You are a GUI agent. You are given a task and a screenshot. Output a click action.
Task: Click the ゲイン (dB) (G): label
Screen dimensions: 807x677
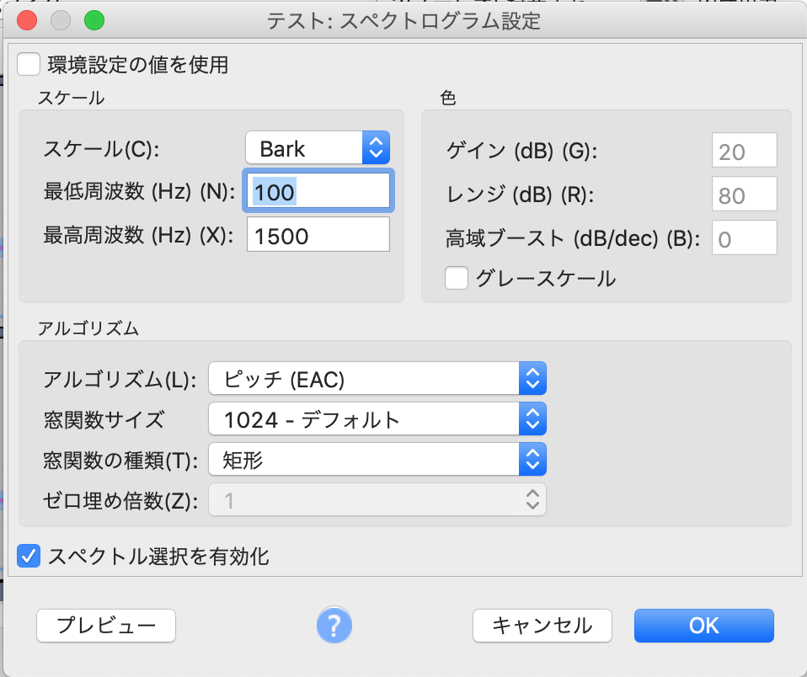point(522,152)
